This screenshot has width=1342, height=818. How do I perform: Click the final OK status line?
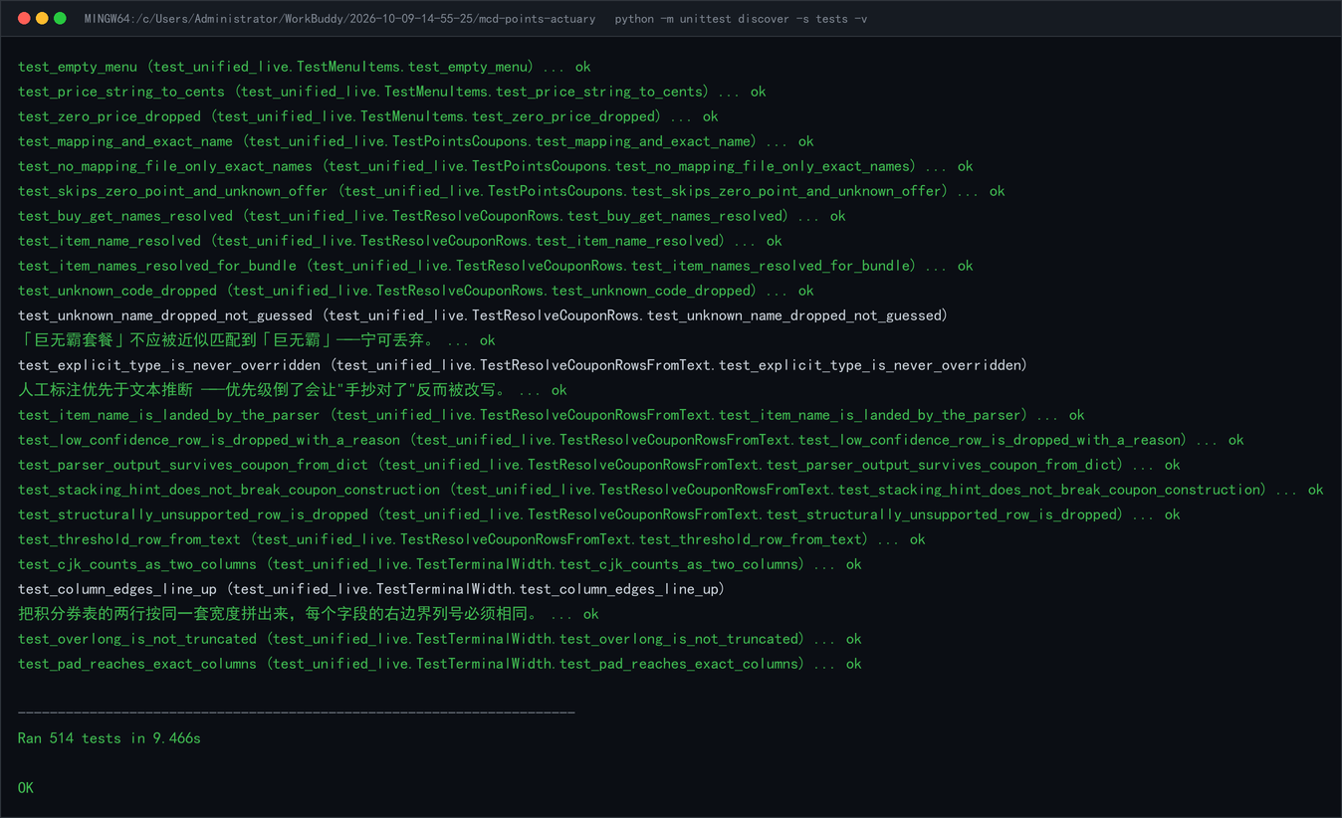click(26, 788)
